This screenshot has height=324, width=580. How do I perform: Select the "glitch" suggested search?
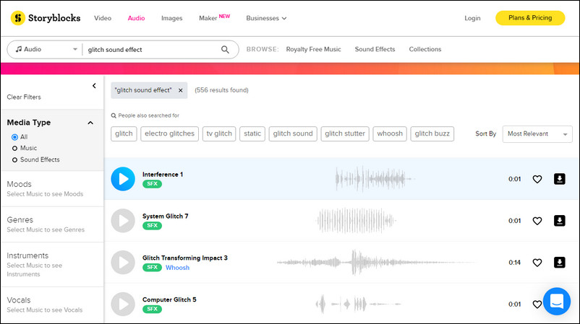pos(124,133)
